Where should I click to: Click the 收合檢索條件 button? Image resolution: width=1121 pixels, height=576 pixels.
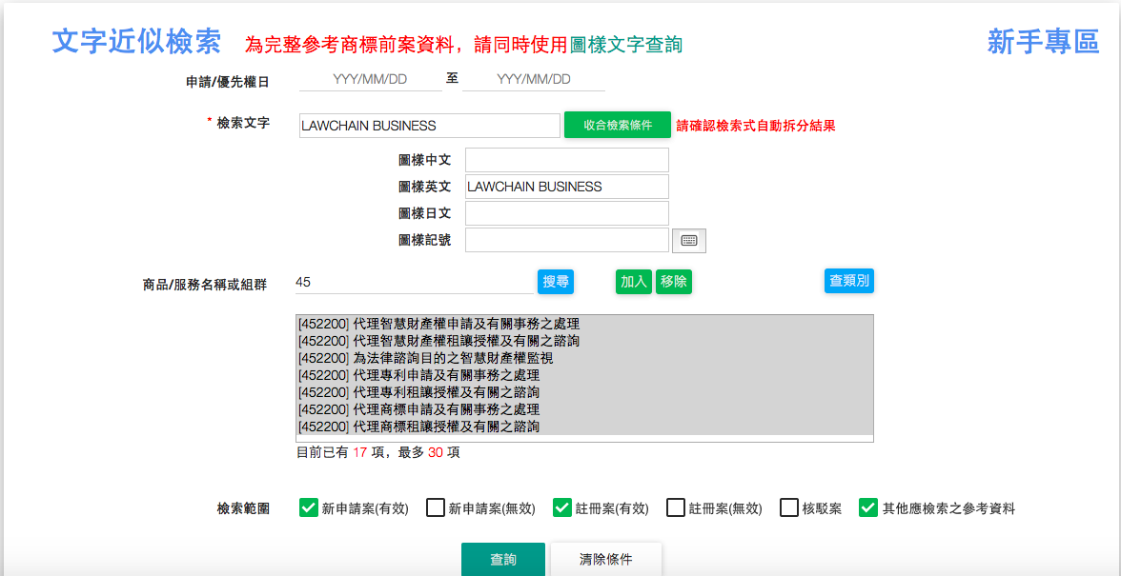(x=618, y=125)
